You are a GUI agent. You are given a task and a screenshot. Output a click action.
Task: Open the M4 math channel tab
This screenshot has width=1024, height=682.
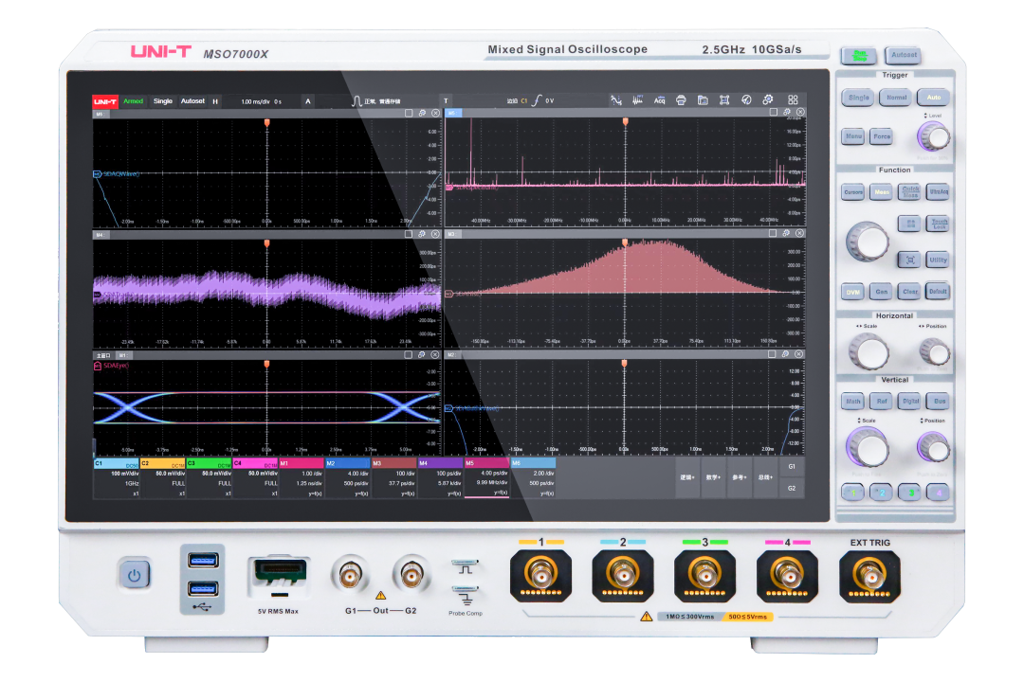pyautogui.click(x=441, y=478)
